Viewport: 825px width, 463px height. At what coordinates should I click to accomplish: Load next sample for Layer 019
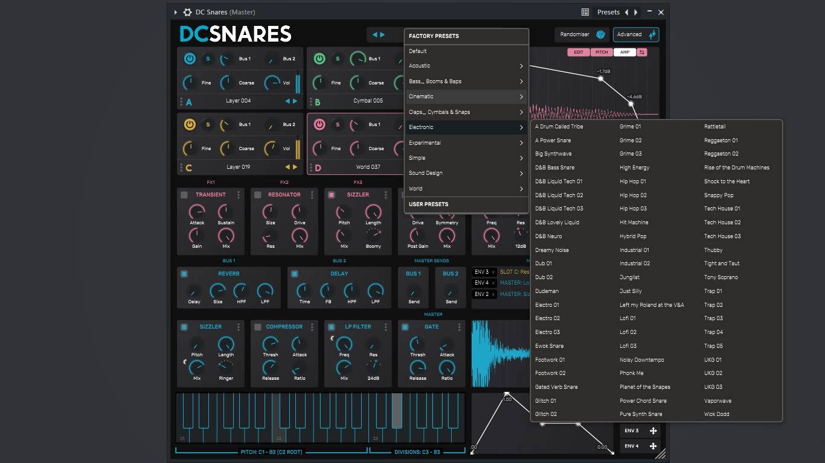pyautogui.click(x=295, y=167)
